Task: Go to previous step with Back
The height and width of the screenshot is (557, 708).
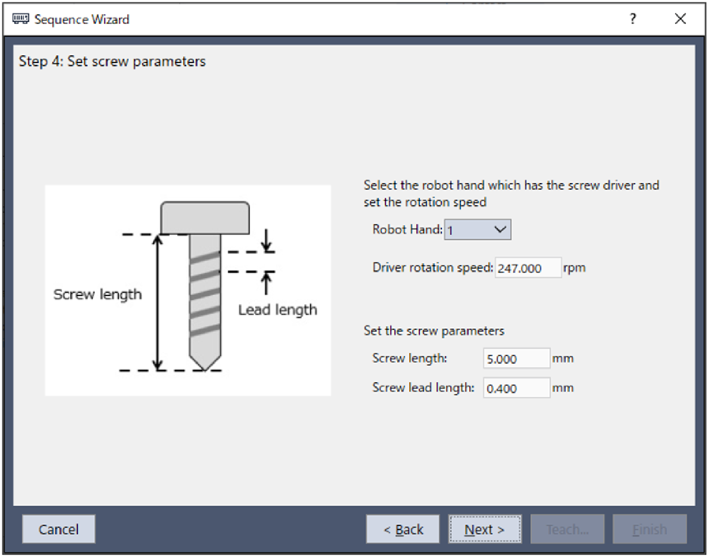Action: [x=403, y=529]
